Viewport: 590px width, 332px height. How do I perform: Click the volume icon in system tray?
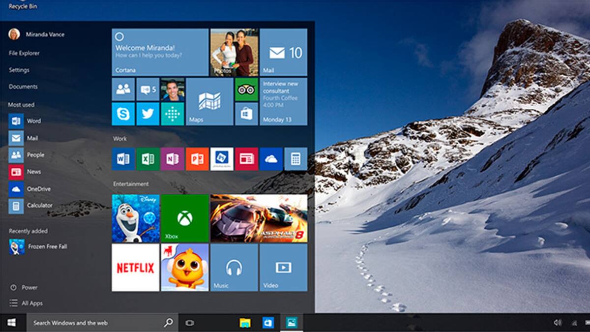[x=558, y=323]
